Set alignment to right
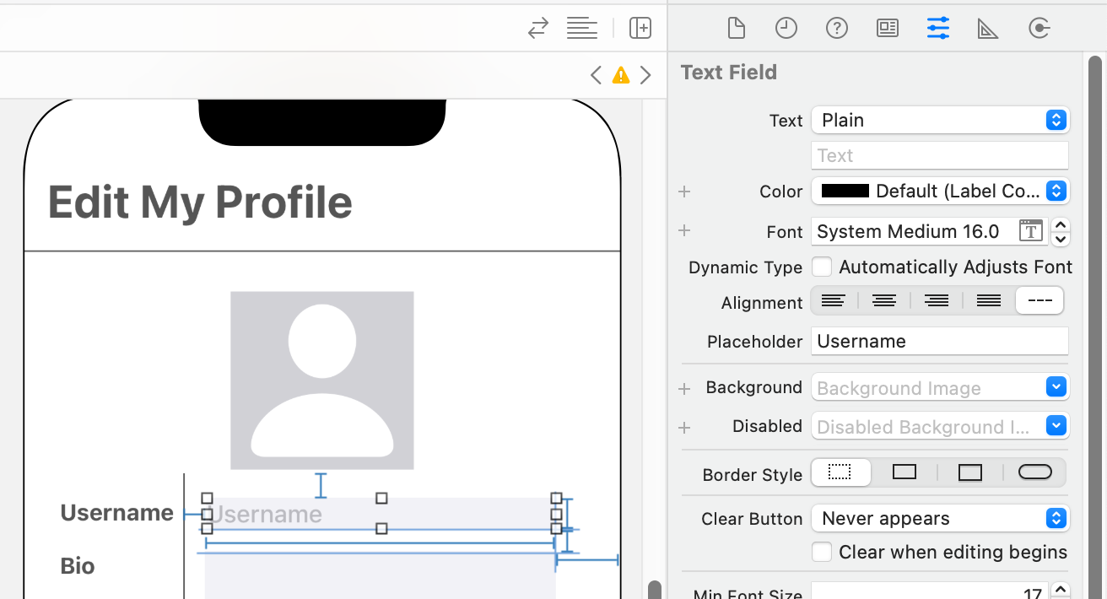Viewport: 1107px width, 599px height. (x=937, y=300)
